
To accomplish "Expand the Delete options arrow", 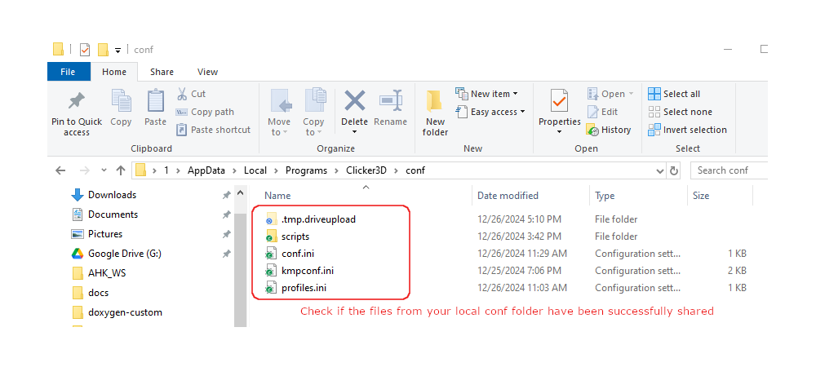I will point(354,132).
